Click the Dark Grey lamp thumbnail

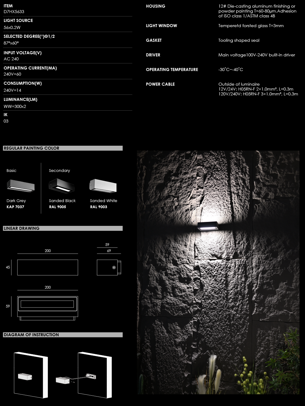pos(21,186)
